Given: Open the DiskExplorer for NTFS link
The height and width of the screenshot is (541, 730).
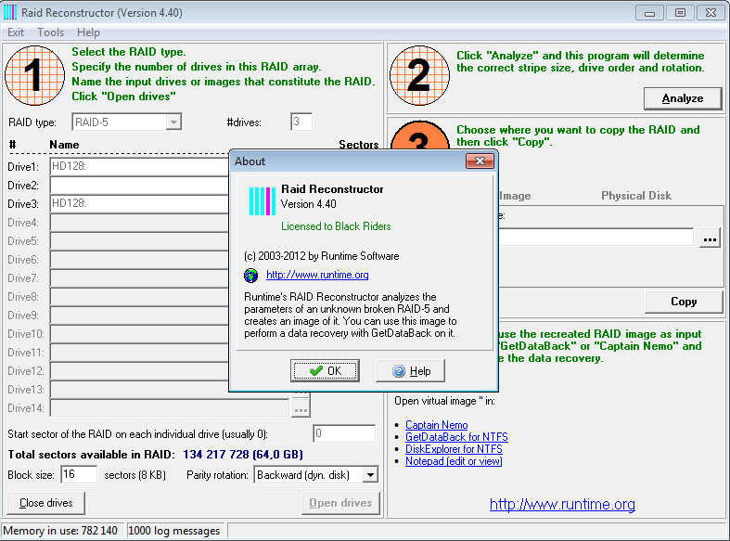Looking at the screenshot, I should pos(454,449).
